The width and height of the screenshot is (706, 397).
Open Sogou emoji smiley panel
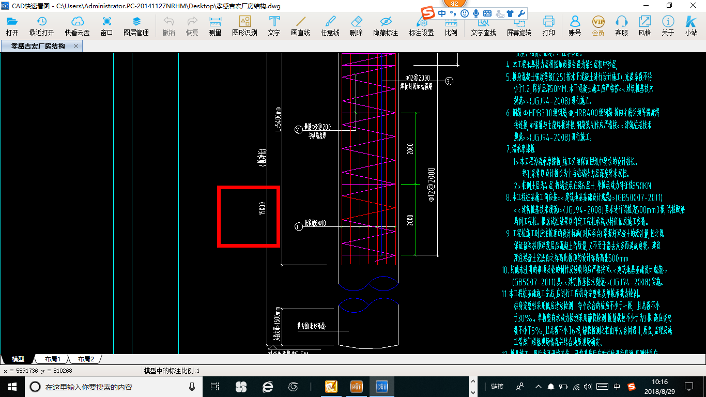click(465, 13)
